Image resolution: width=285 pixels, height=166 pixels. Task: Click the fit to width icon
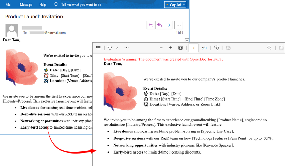tap(180, 48)
